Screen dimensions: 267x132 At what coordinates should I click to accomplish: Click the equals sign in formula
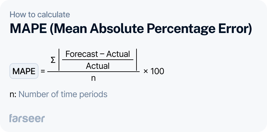pos(43,71)
